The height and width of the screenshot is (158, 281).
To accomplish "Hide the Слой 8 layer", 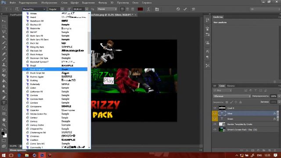I will [215, 108].
